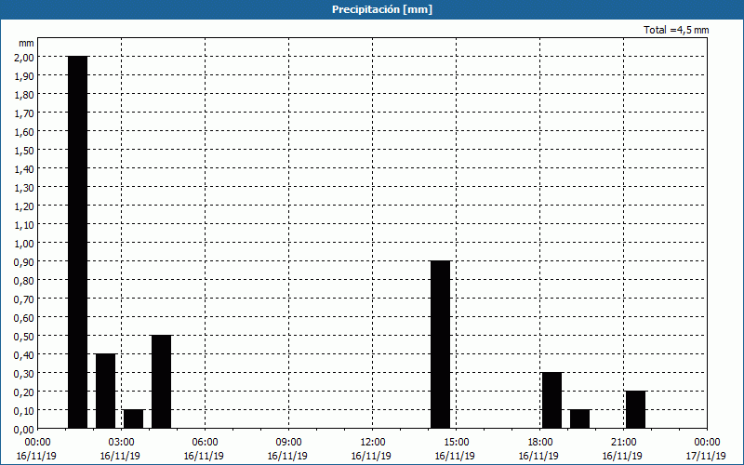This screenshot has height=465, width=744.
Task: Click the 09:00 x-axis time label
Action: pos(289,443)
